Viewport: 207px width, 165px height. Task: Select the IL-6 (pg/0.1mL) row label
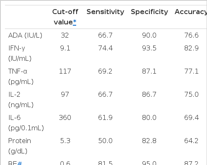pos(26,123)
